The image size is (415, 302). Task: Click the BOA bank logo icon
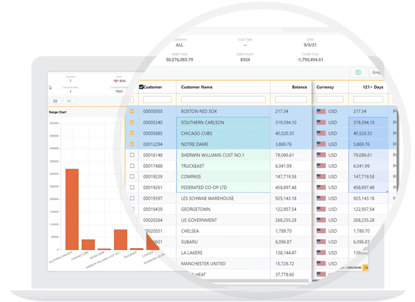click(116, 81)
